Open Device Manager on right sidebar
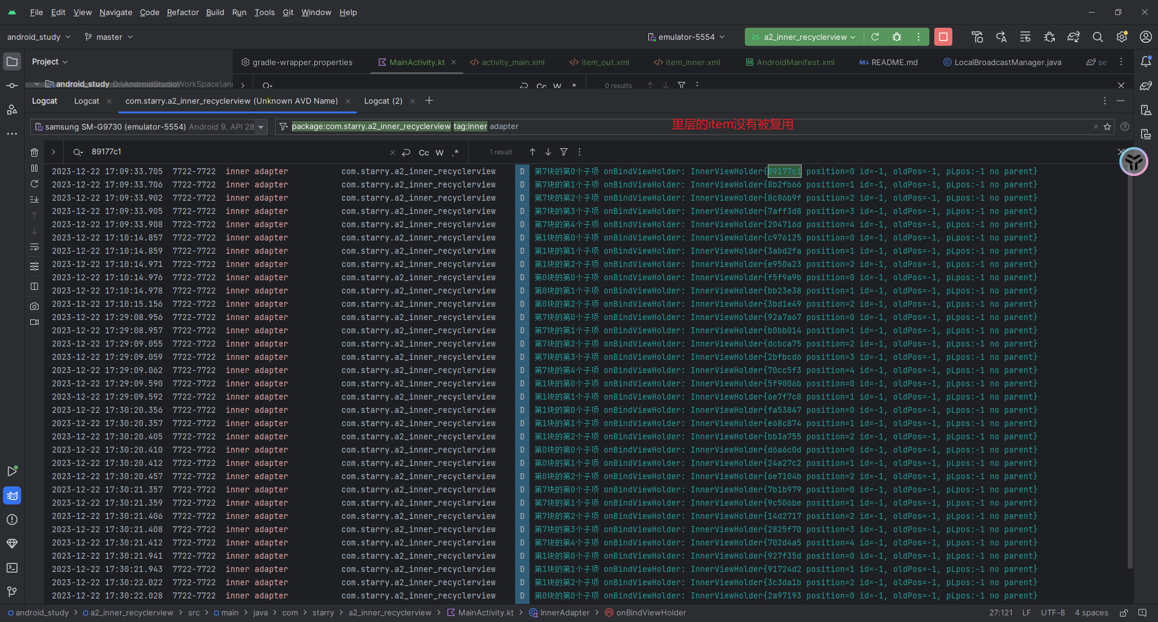This screenshot has height=622, width=1158. tap(1146, 110)
